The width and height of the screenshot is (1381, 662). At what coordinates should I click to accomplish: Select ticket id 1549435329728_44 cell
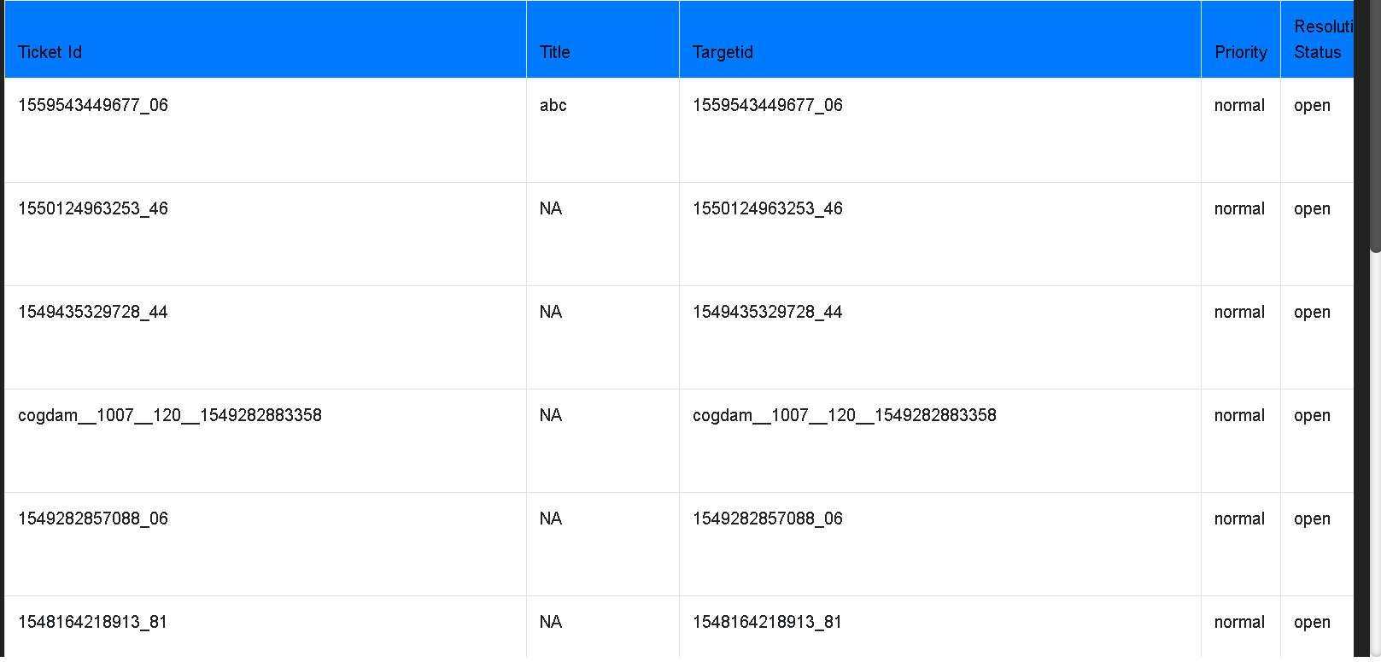tap(266, 337)
